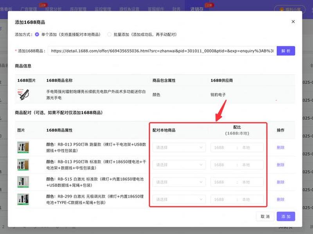Click the 1688商品名称 column header
This screenshot has width=313, height=234.
[x=59, y=80]
